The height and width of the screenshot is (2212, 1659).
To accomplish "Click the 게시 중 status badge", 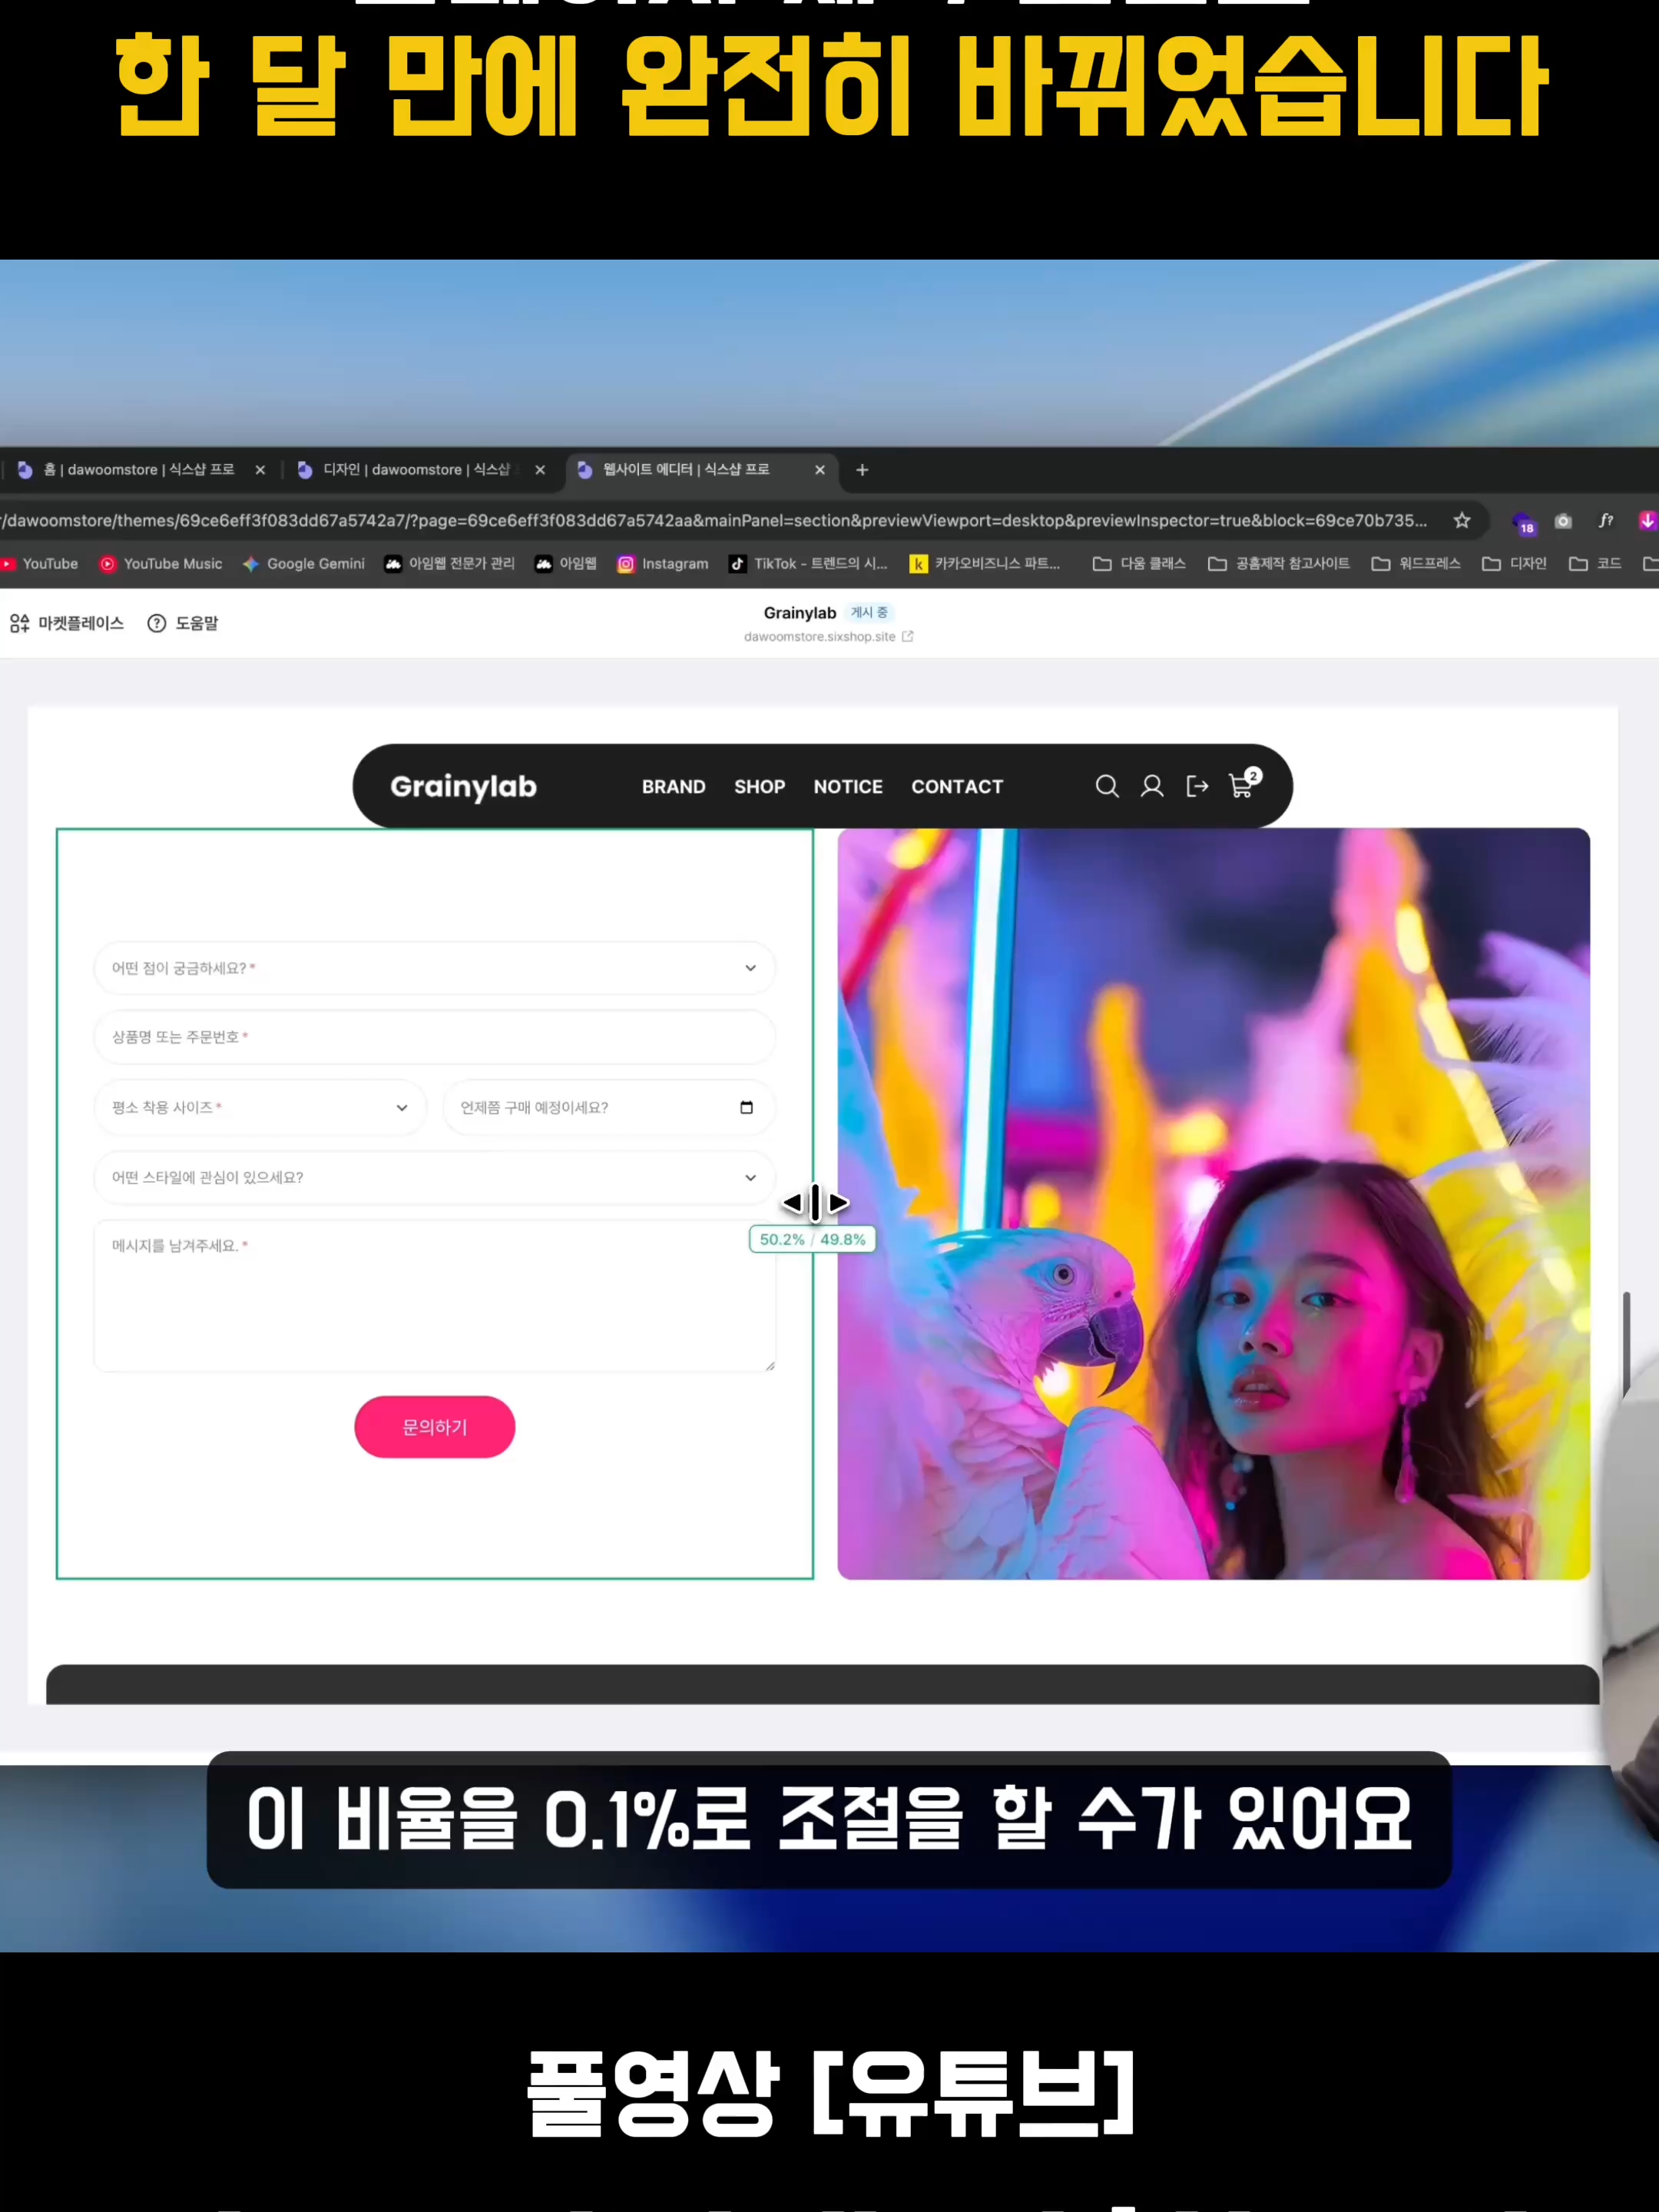I will [x=869, y=613].
